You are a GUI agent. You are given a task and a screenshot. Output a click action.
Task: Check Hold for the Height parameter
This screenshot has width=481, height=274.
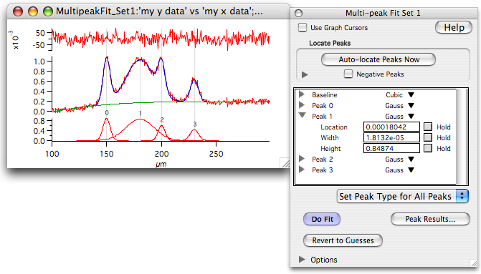point(428,148)
